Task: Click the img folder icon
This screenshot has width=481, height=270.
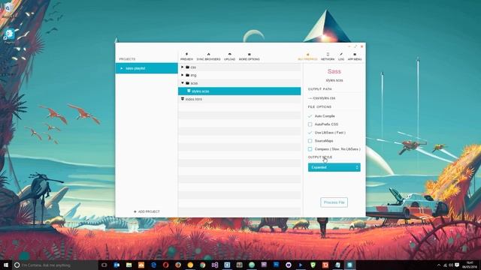Action: 187,75
